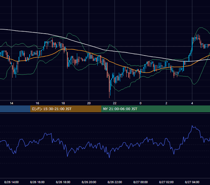Click the 16 hour label on price chart axis
Image resolution: width=210 pixels, height=185 pixels.
tap(37, 103)
